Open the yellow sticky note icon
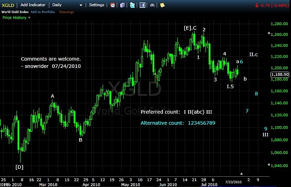 click(x=162, y=5)
